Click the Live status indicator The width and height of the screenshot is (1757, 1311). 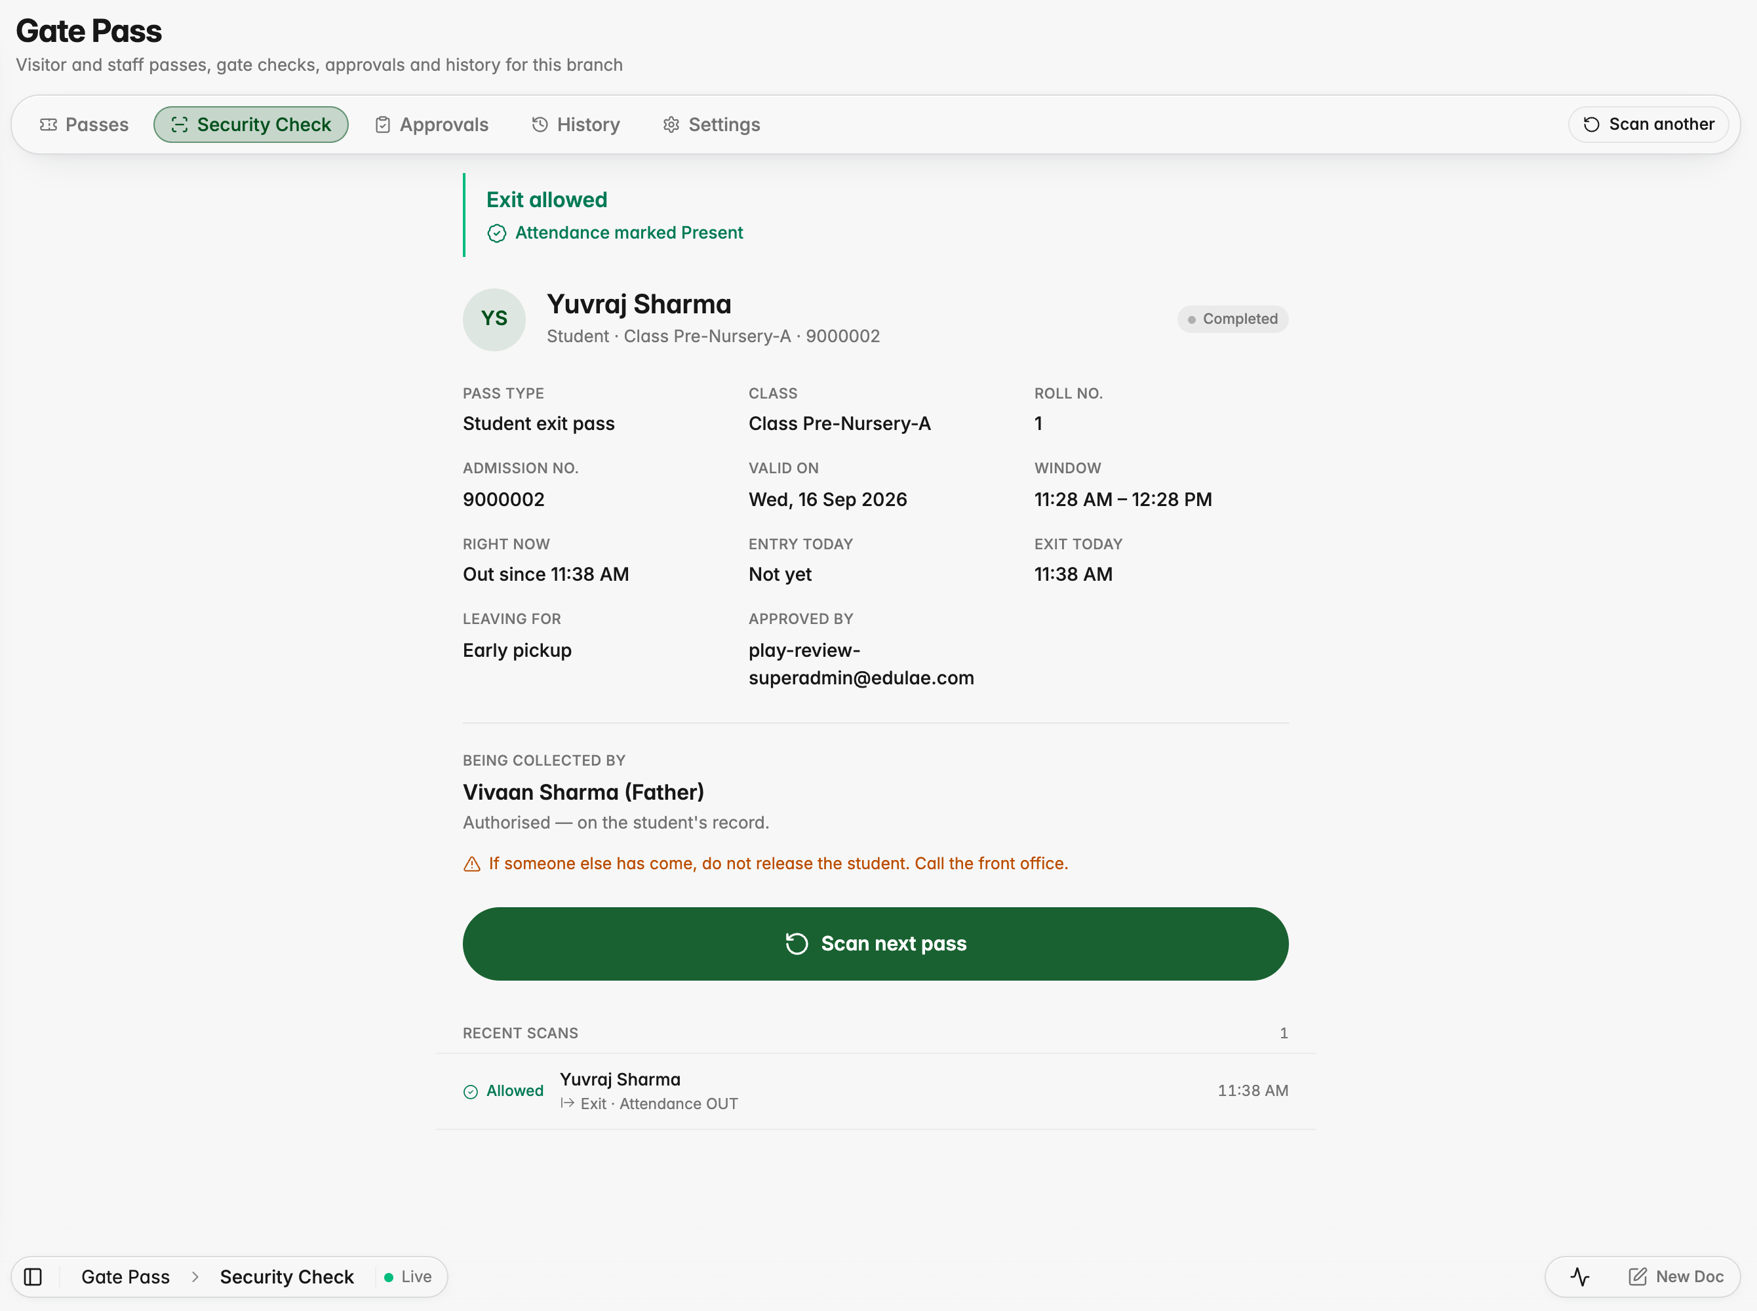[408, 1277]
